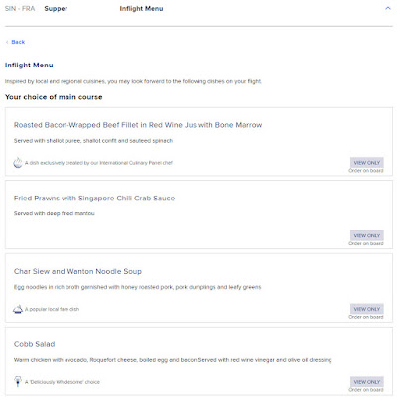Click 'Warm chicken with avocado' description

pyautogui.click(x=173, y=360)
